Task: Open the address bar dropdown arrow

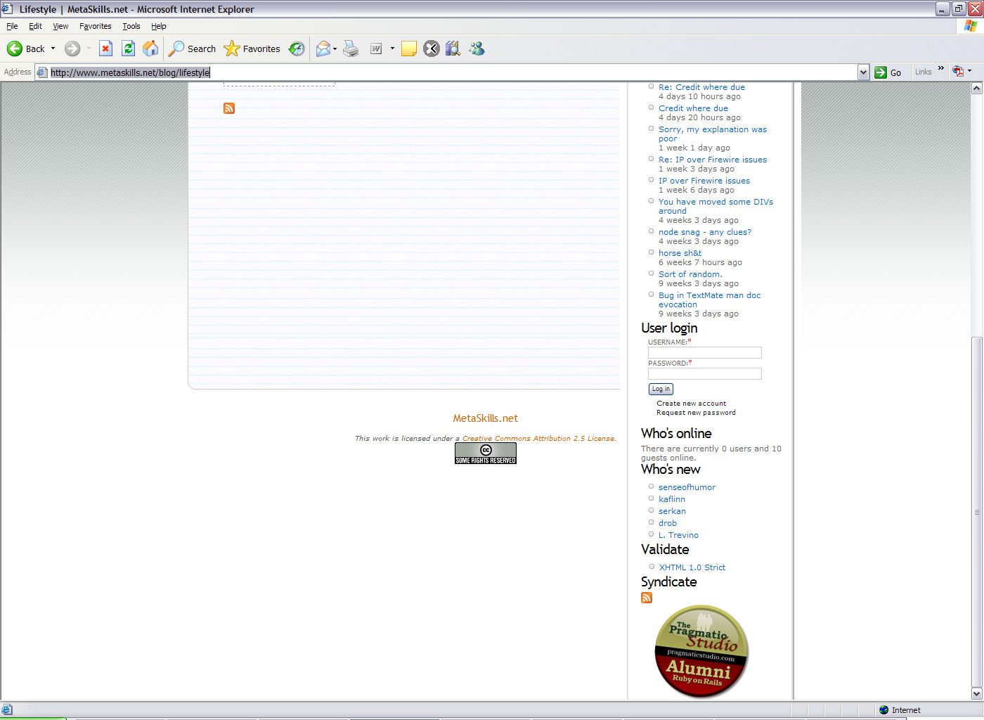Action: (x=863, y=72)
